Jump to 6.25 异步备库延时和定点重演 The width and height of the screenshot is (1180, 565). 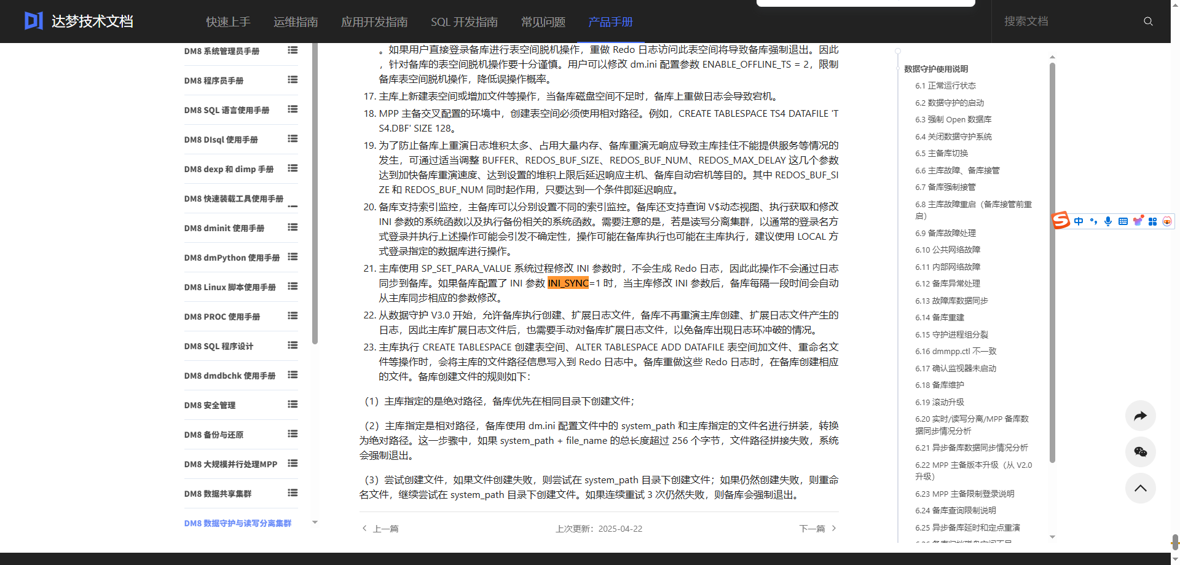967,527
